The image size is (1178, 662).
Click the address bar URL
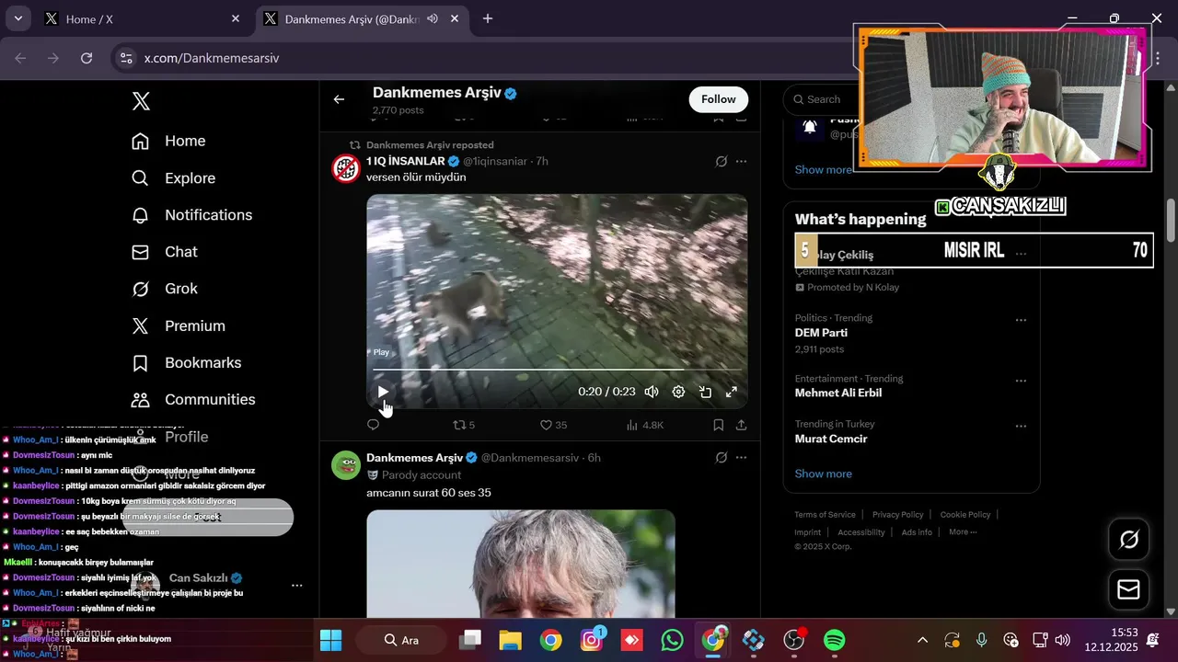212,58
